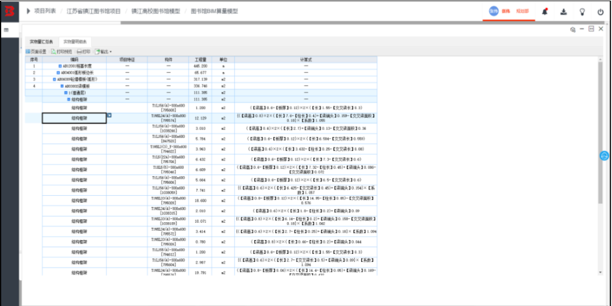Viewport: 612px width, 306px height.
Task: Select the 317.139 quantity cell
Action: 200,79
